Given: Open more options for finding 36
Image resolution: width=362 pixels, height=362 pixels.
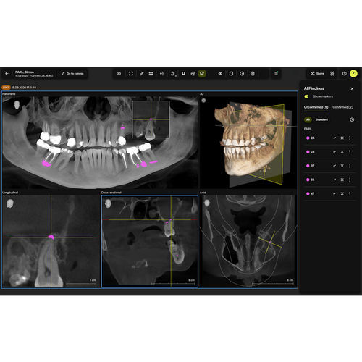Looking at the screenshot, I should pyautogui.click(x=350, y=180).
